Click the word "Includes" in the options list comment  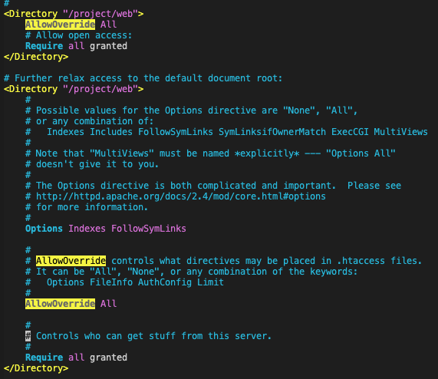click(x=111, y=132)
